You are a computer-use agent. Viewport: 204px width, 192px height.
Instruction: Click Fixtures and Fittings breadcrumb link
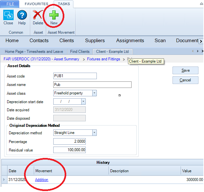[x=103, y=59]
